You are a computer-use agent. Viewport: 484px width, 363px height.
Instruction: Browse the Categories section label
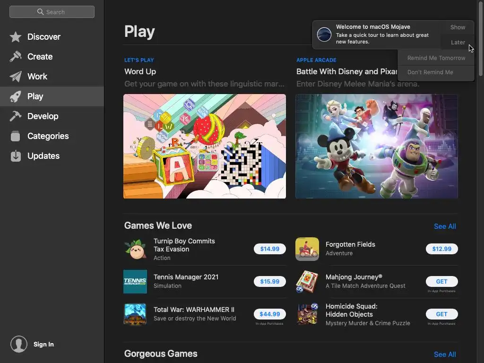pyautogui.click(x=48, y=136)
